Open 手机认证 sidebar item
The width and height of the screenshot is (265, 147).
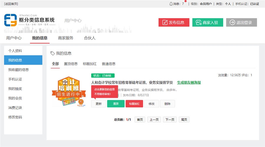coord(15,79)
